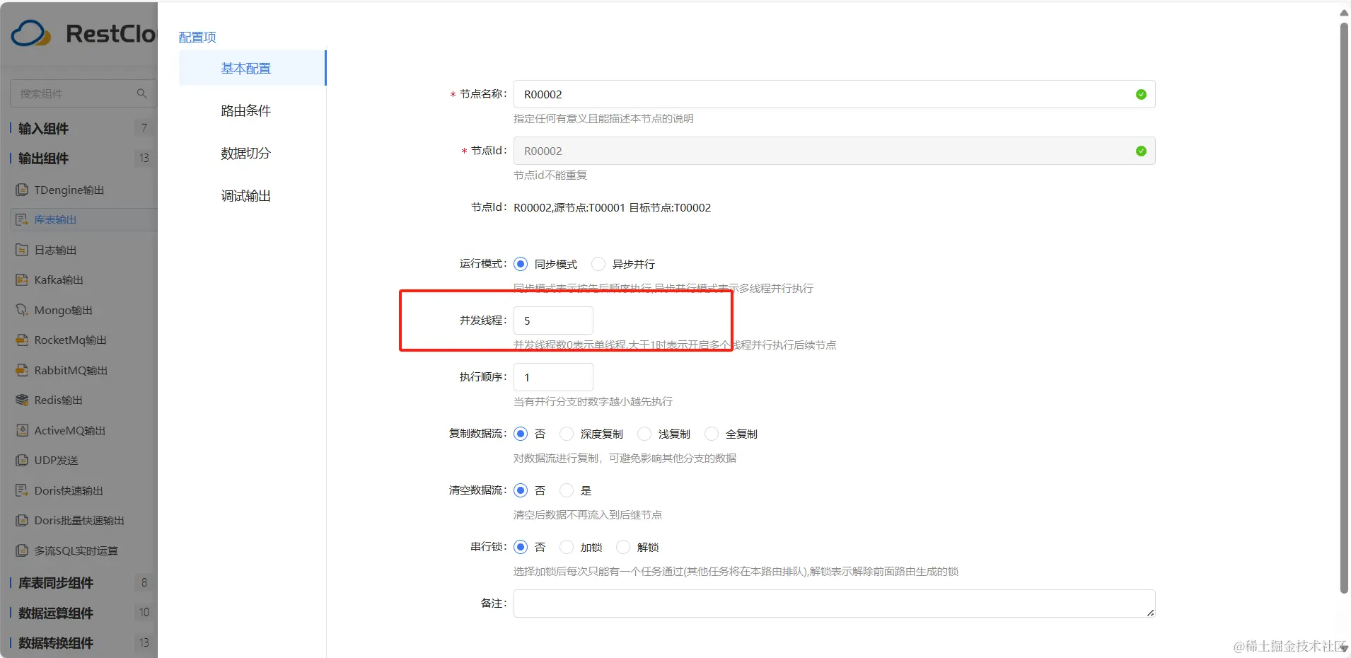
Task: Click the 库表输出 component icon
Action: (22, 219)
